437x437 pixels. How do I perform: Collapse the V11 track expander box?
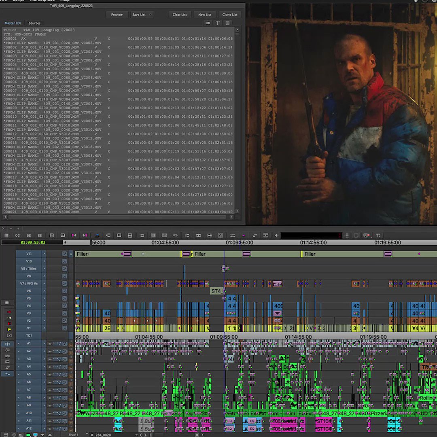coord(71,254)
